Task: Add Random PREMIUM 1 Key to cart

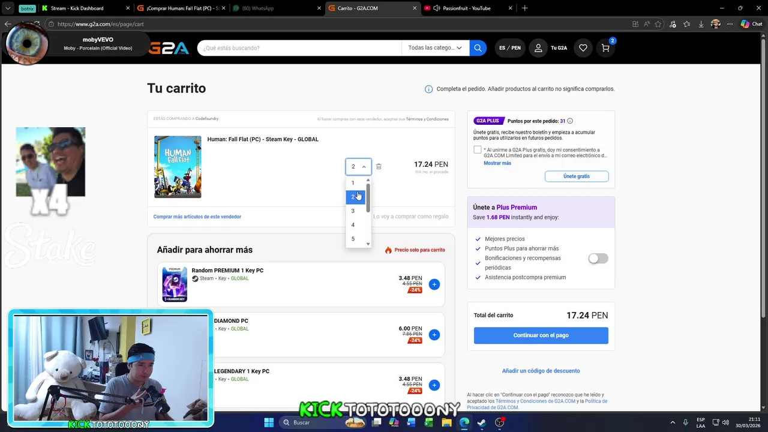Action: tap(434, 284)
